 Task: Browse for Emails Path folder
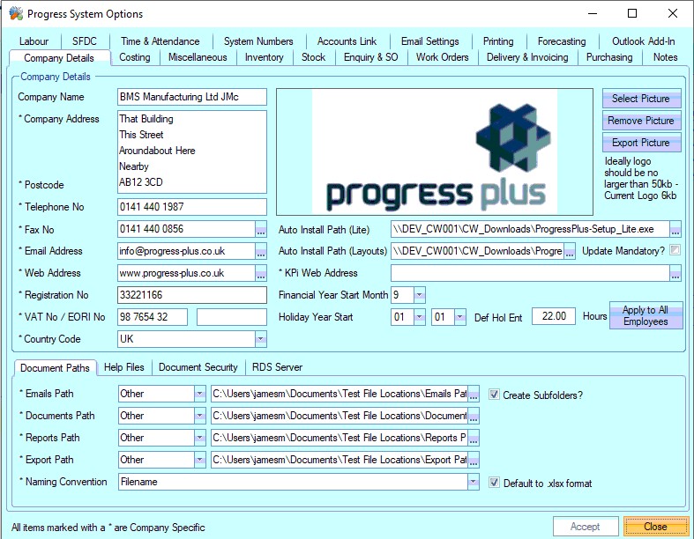[474, 394]
